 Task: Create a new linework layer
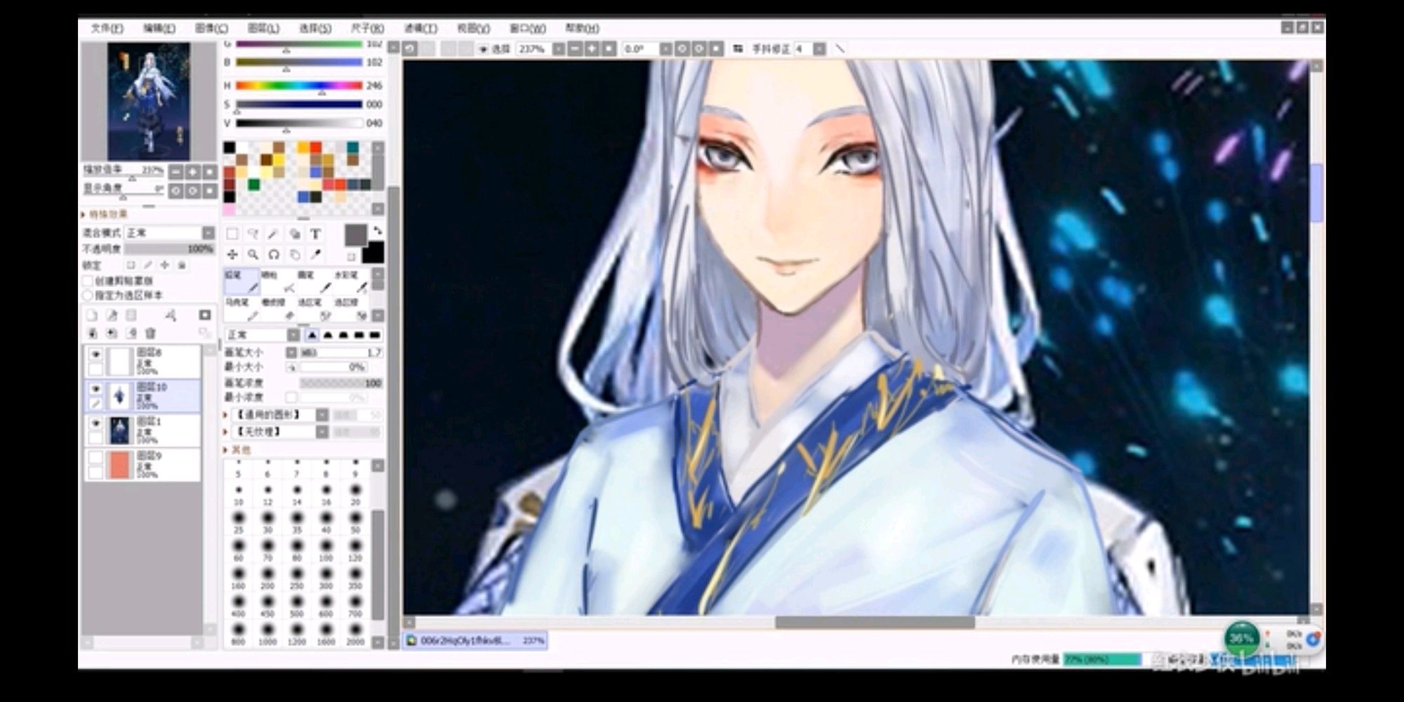pyautogui.click(x=112, y=315)
